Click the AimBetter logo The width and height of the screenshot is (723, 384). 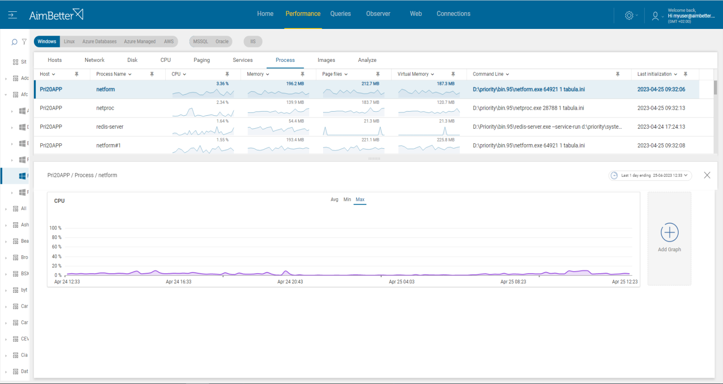click(x=56, y=15)
